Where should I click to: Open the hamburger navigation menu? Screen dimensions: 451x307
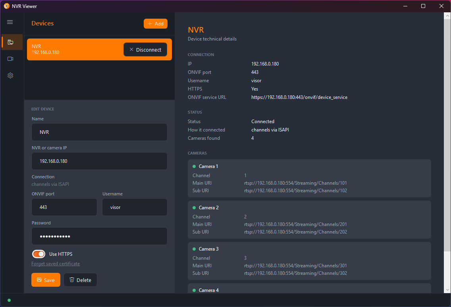10,22
